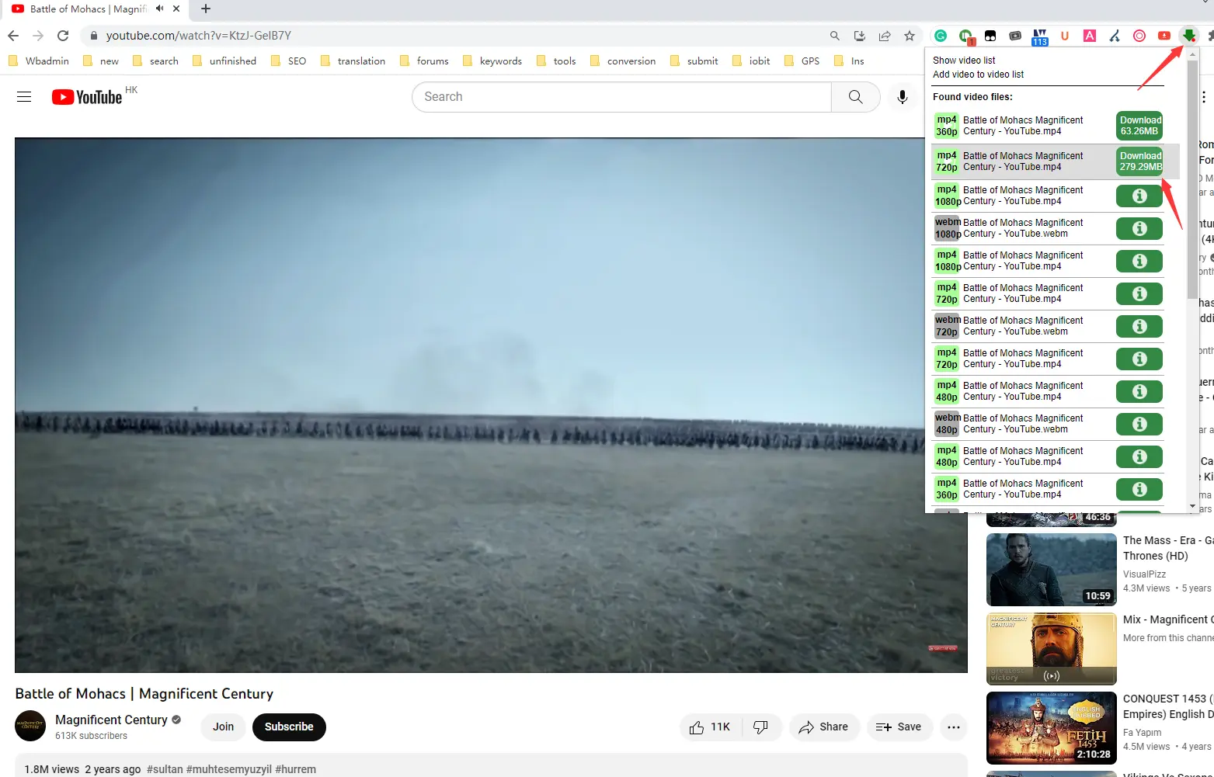Click the green arrow video downloader extension icon

1188,36
